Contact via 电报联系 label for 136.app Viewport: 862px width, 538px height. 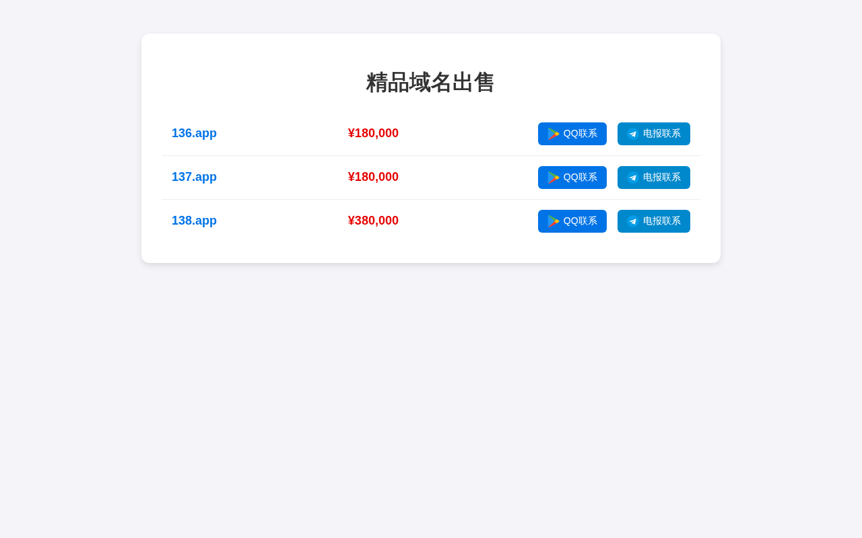(x=662, y=134)
